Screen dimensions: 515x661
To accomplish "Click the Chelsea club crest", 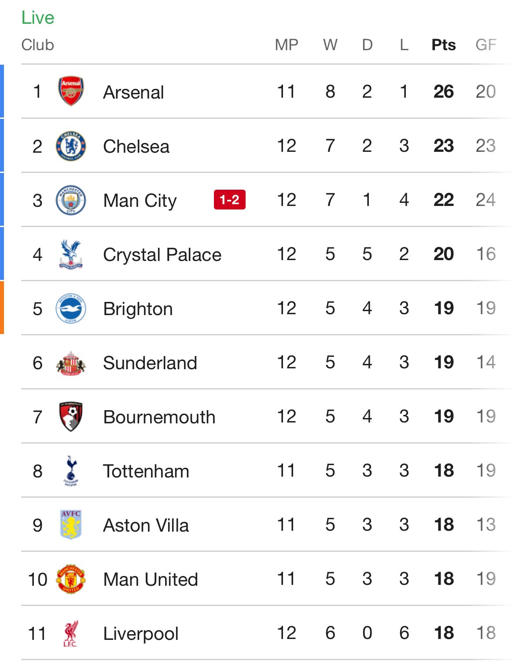I will coord(71,146).
